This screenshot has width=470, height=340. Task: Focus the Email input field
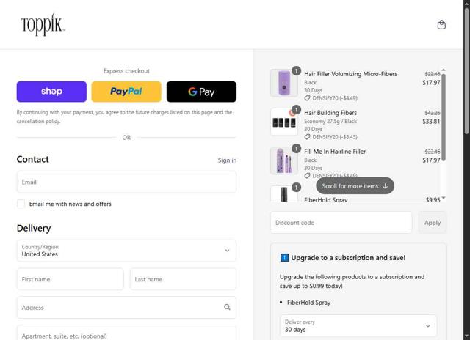(126, 182)
